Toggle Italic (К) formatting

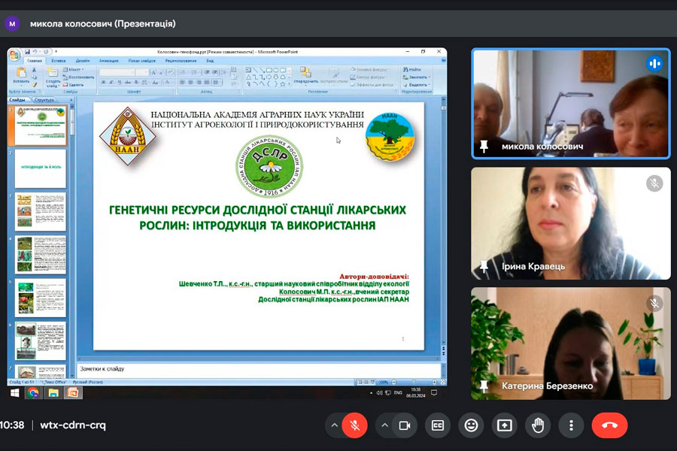(112, 82)
